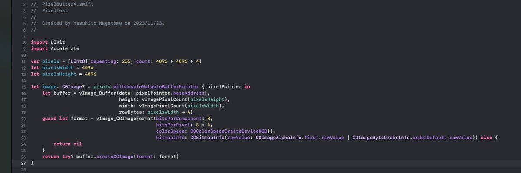Viewport: 521px width, 173px height.
Task: Click the closing brace on line 27
Action: point(32,163)
